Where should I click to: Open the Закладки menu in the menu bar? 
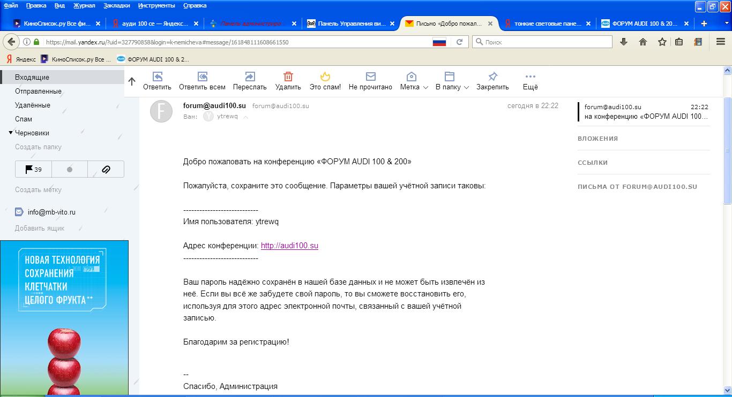coord(116,5)
